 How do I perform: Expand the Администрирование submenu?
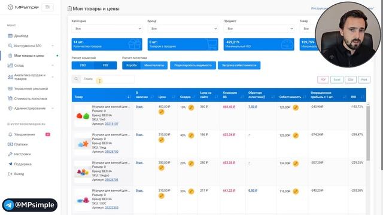pos(53,108)
